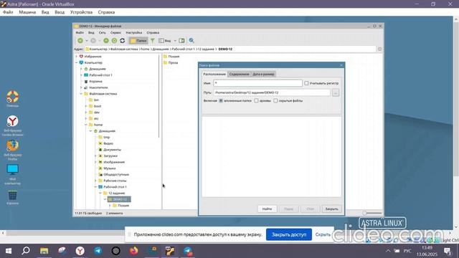This screenshot has width=459, height=258.
Task: Open the Помощь desktop icon
Action: click(13, 99)
